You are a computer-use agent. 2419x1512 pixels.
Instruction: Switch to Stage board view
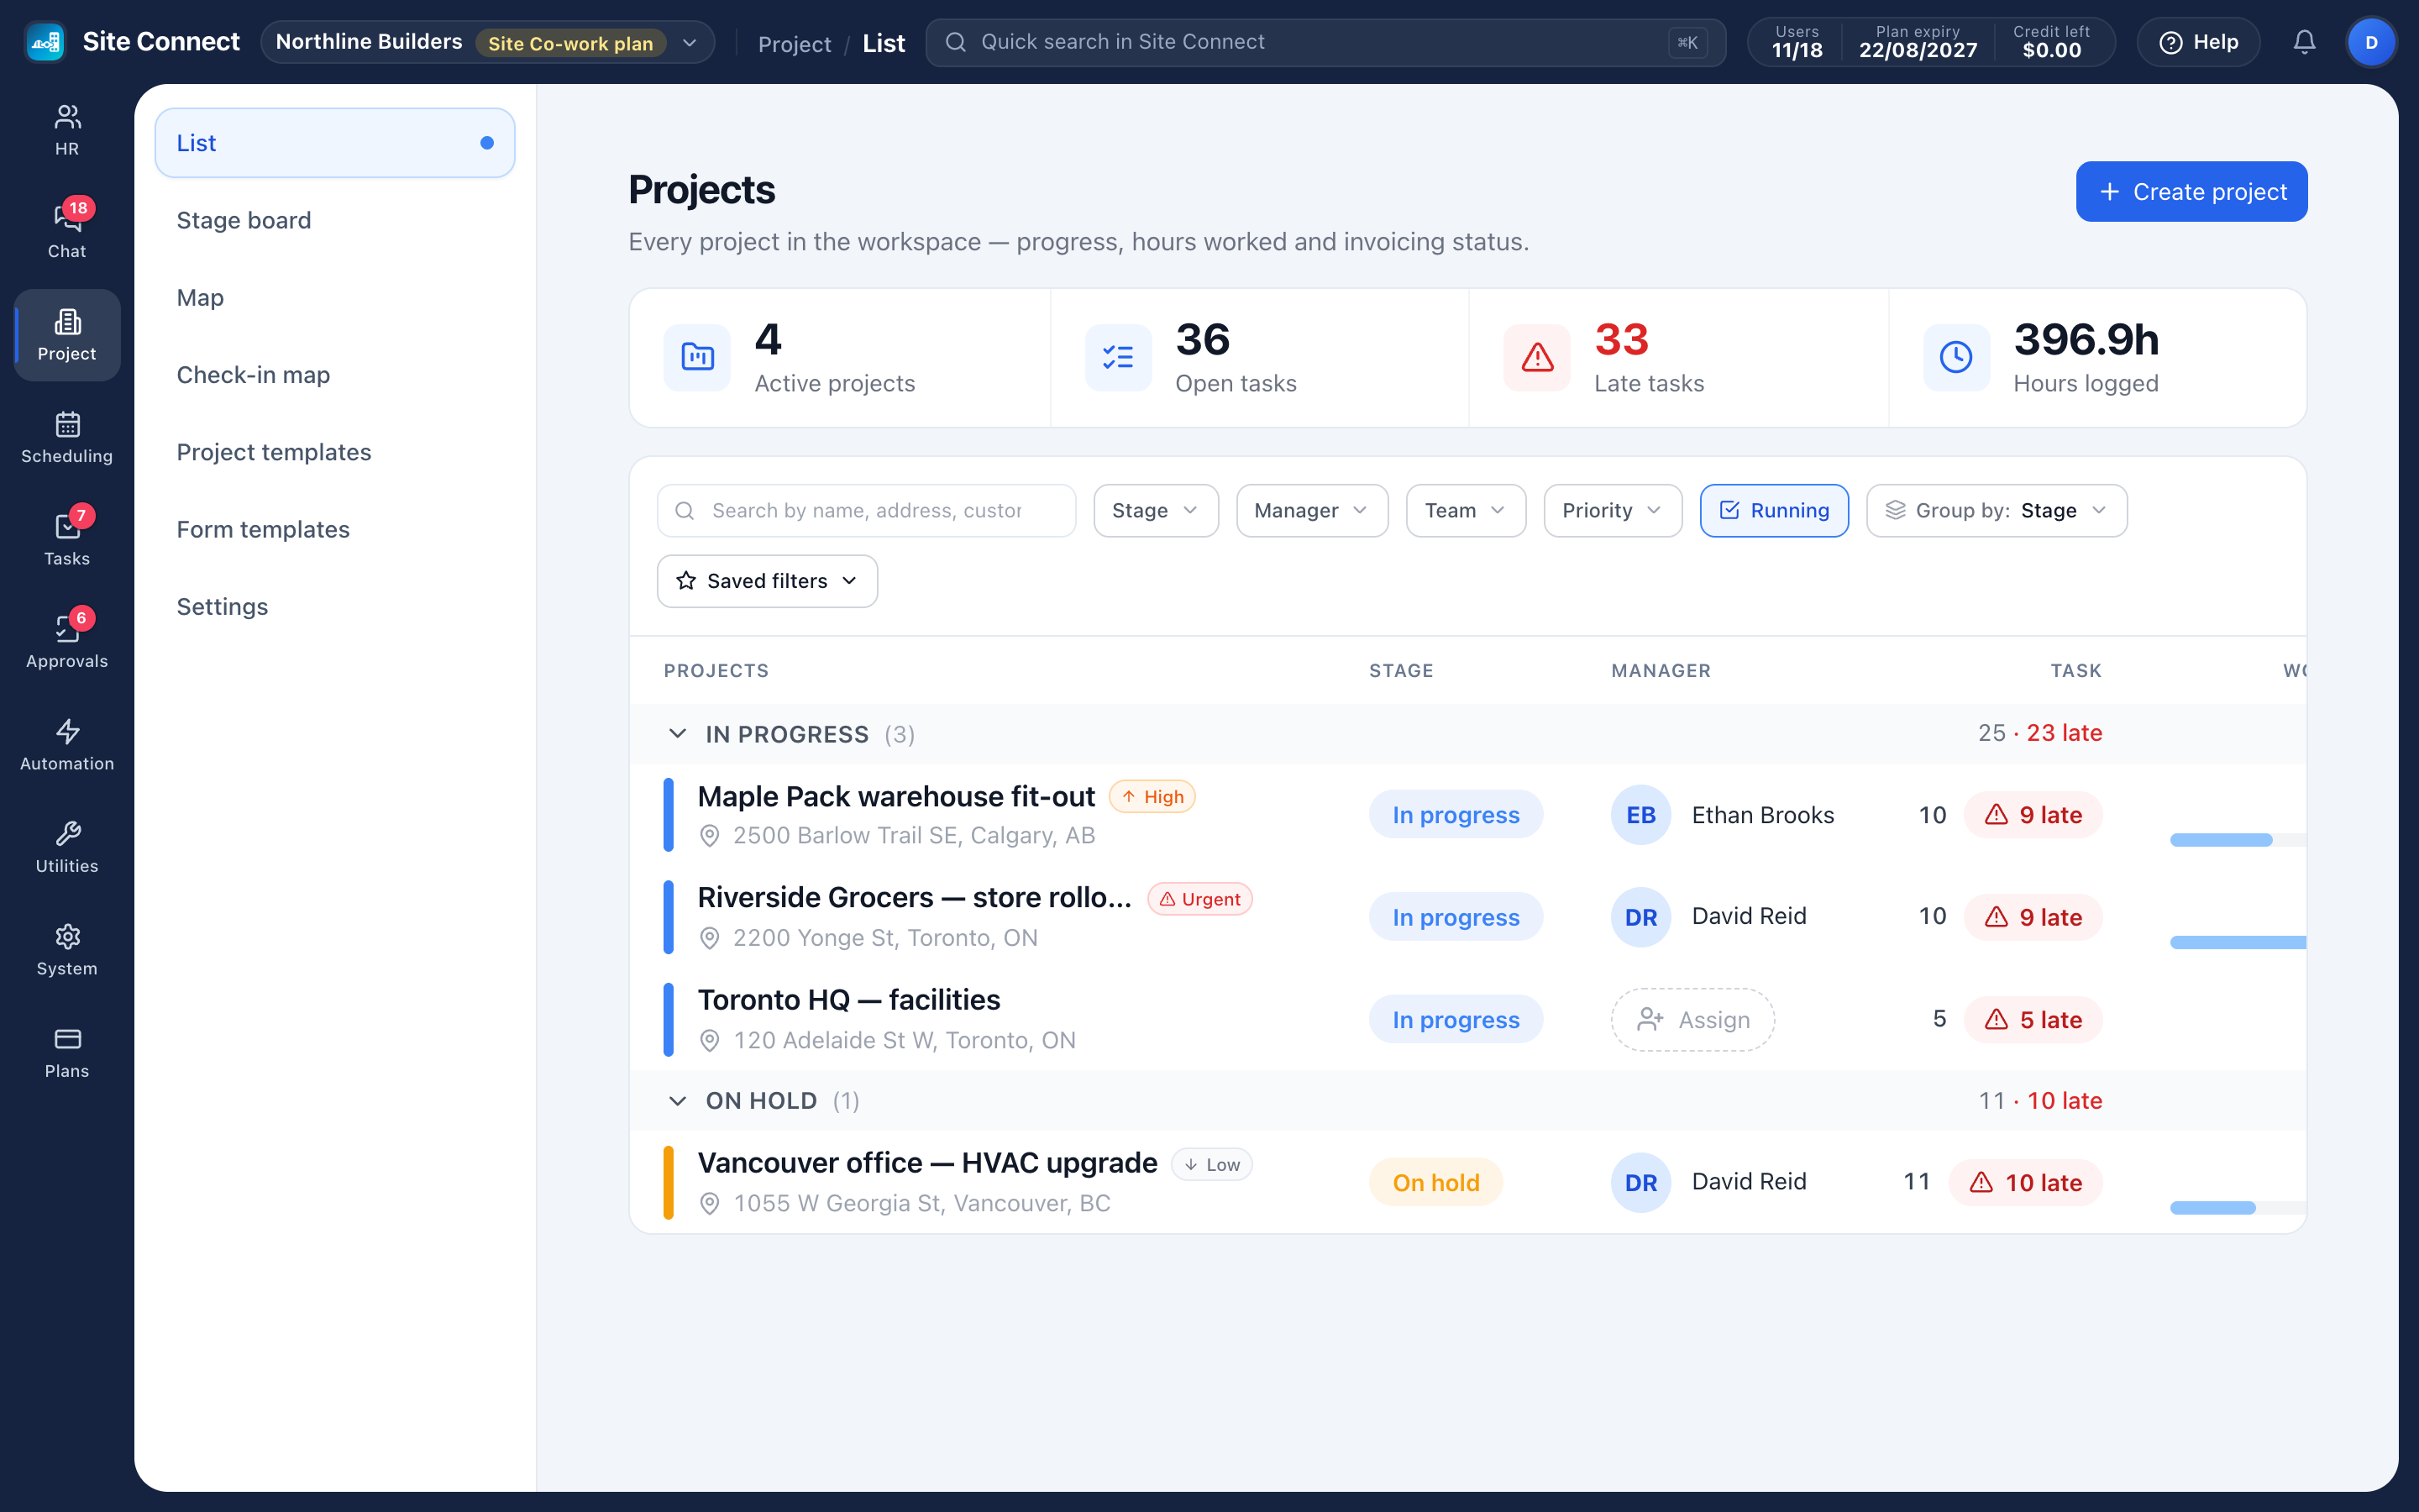(x=335, y=220)
